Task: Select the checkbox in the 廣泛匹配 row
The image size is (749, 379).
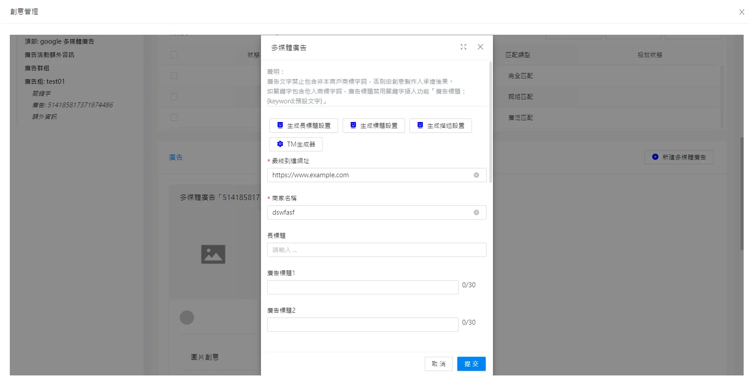Action: [x=174, y=118]
